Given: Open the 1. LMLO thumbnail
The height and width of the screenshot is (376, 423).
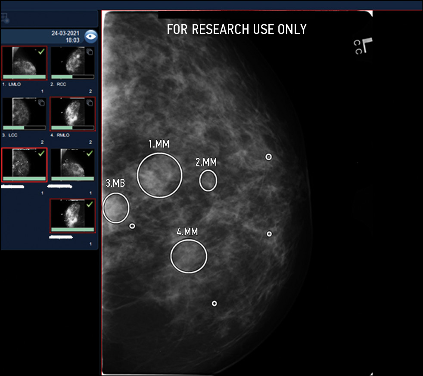Looking at the screenshot, I should (x=24, y=61).
